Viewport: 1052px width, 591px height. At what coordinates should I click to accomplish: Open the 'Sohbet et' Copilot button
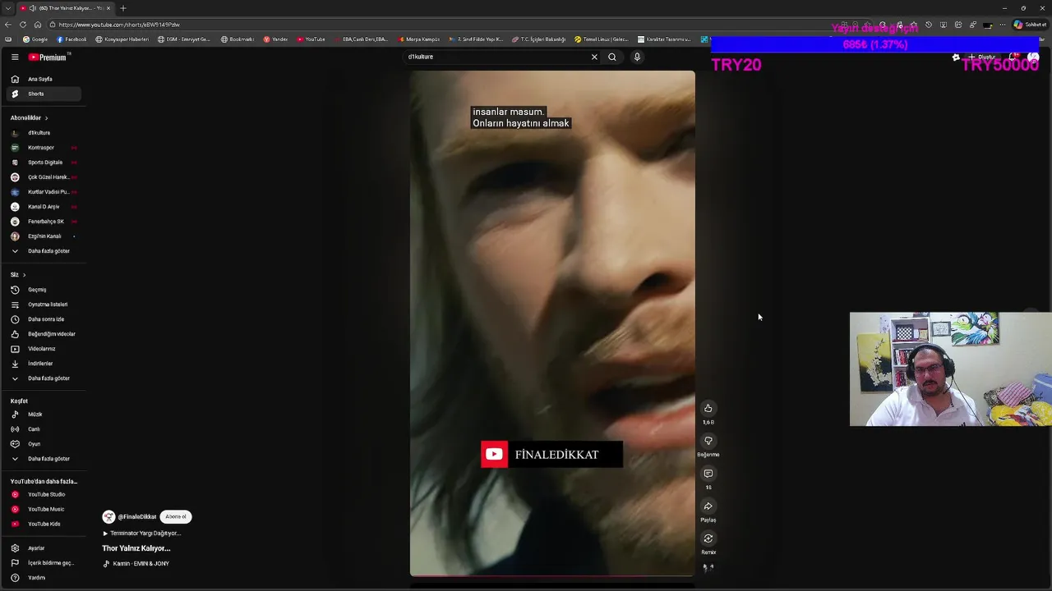[x=1029, y=25]
